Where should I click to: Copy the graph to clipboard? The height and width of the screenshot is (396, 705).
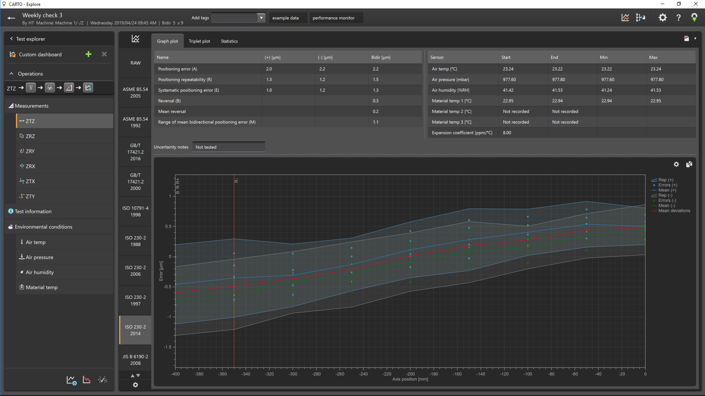coord(689,164)
